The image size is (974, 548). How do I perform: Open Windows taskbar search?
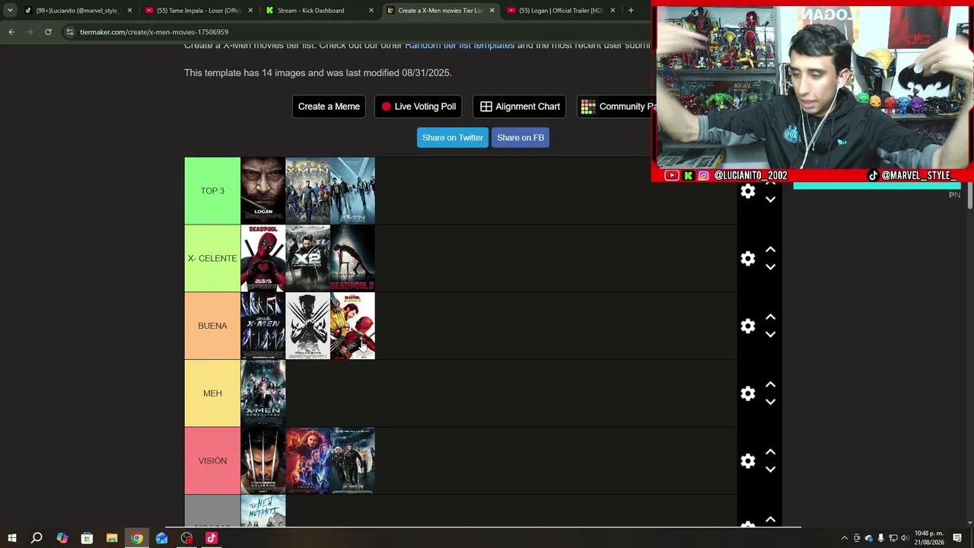(37, 538)
